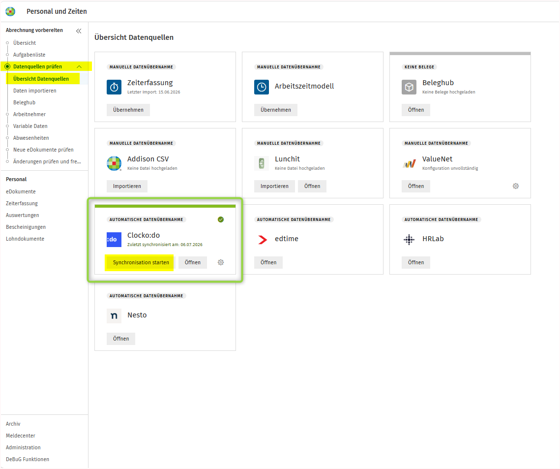This screenshot has height=469, width=560.
Task: Open Übersicht Datenquellen sub-item
Action: pos(41,79)
